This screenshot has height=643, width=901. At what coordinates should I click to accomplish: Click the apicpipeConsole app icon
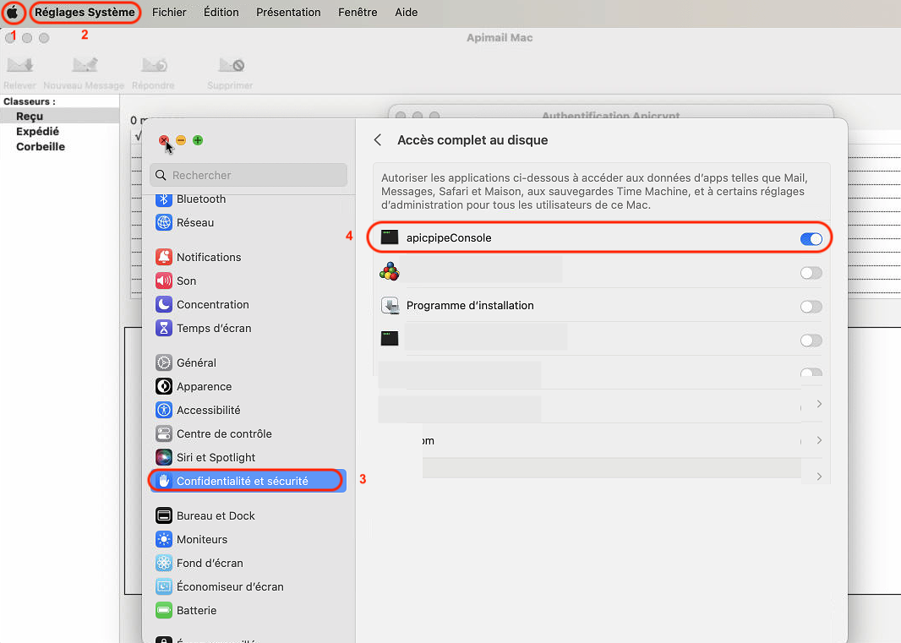pyautogui.click(x=390, y=237)
